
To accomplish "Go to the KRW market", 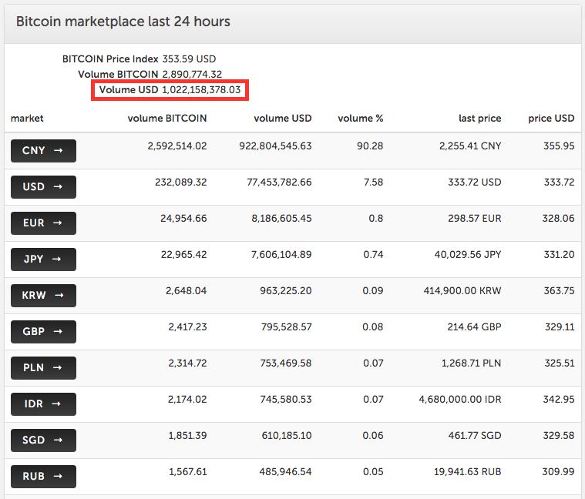I will point(43,296).
